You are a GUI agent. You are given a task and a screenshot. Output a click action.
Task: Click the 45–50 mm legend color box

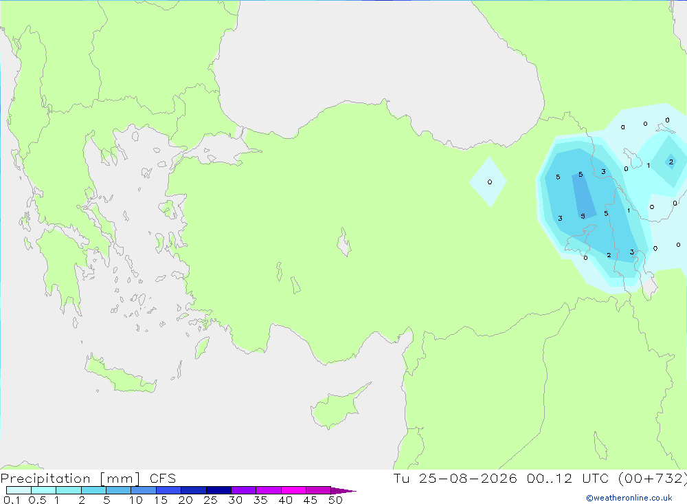pyautogui.click(x=319, y=490)
